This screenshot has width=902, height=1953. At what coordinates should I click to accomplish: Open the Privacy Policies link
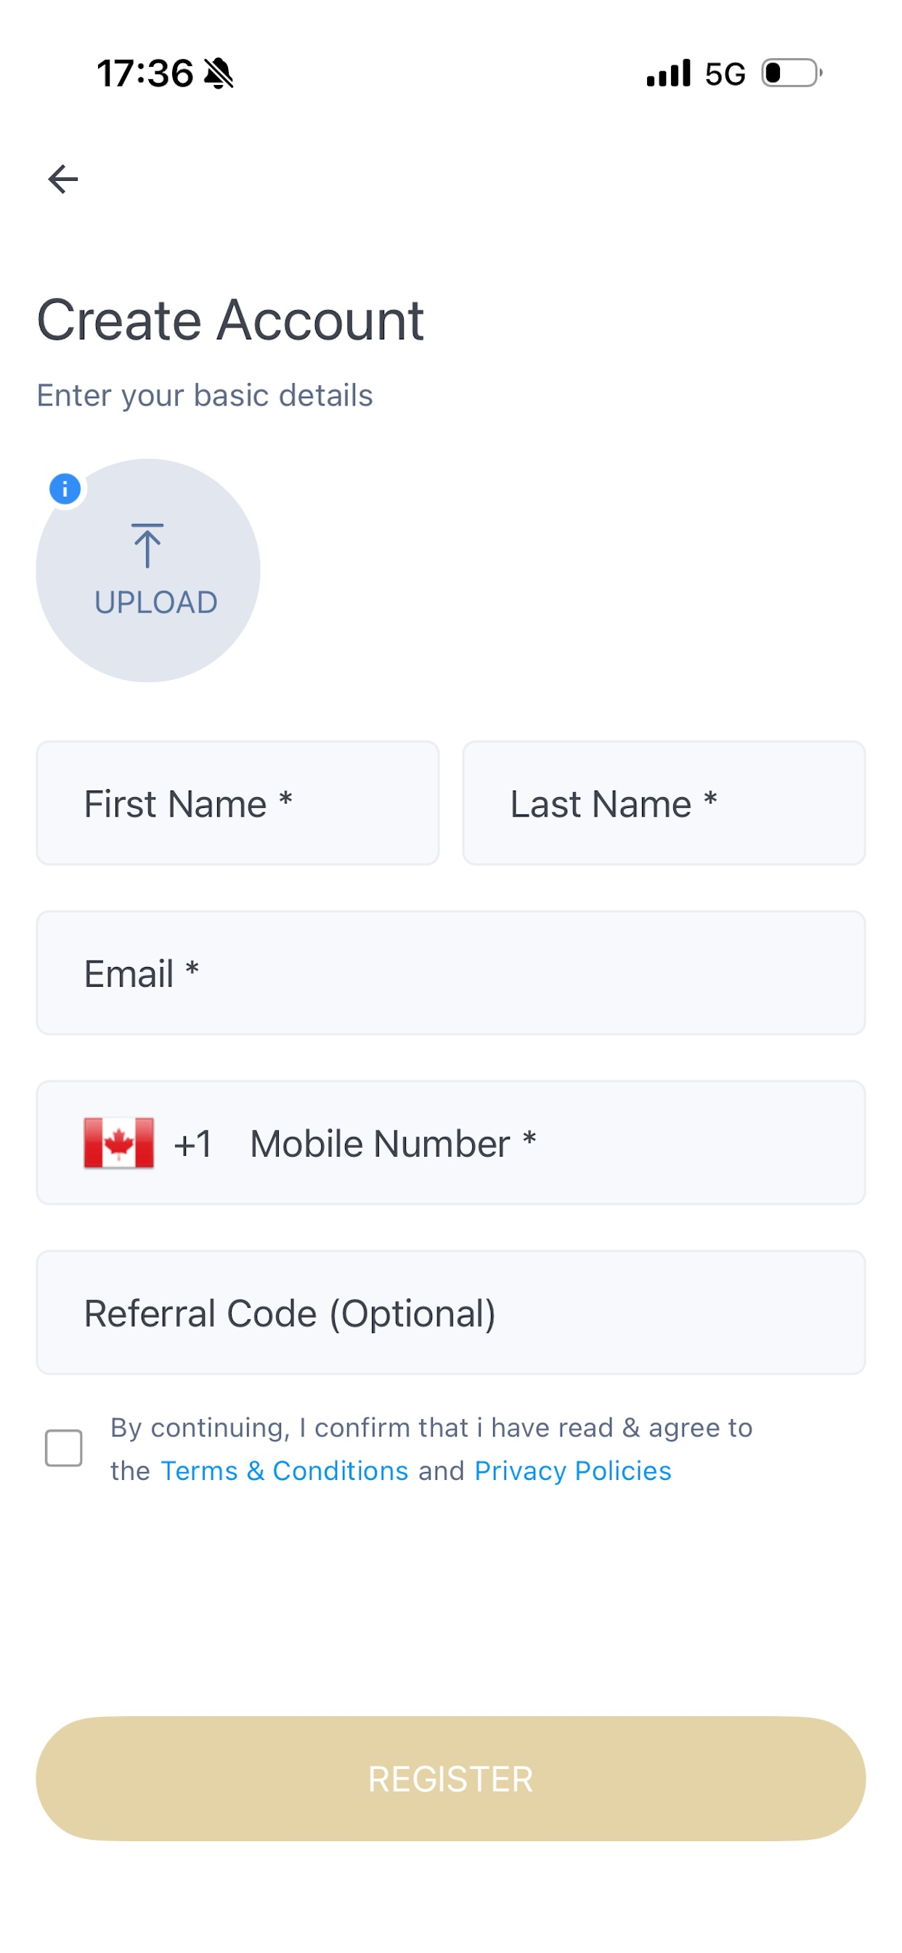pyautogui.click(x=573, y=1471)
